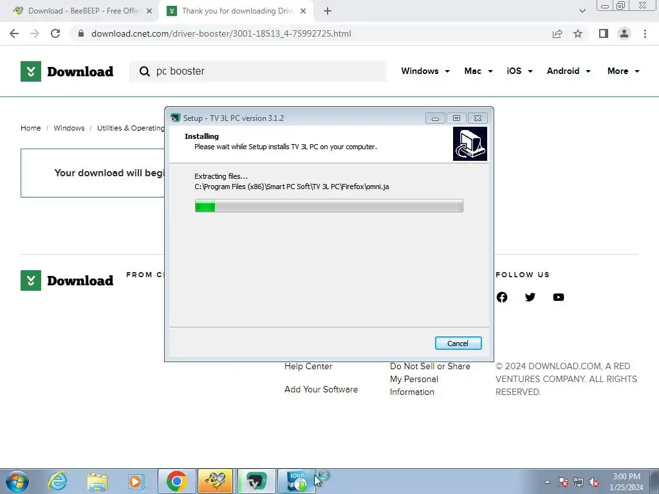This screenshot has height=494, width=659.
Task: Click the share page icon in address bar
Action: click(x=557, y=33)
